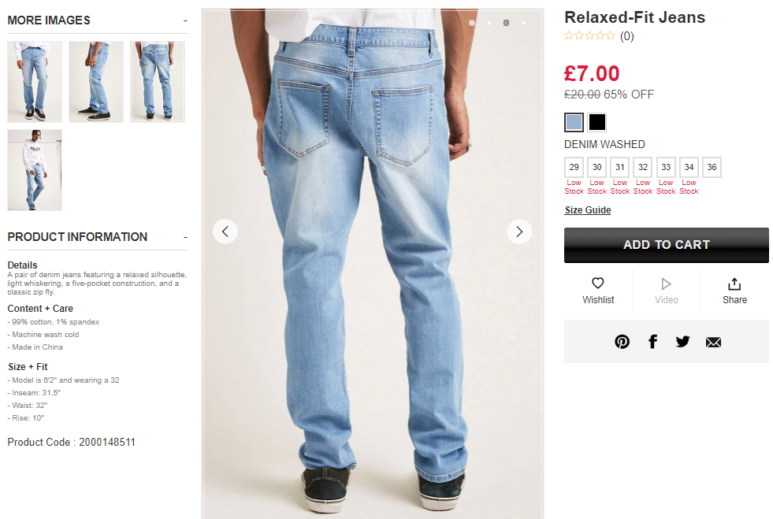This screenshot has width=773, height=519.
Task: Open the Size Guide link
Action: [588, 210]
